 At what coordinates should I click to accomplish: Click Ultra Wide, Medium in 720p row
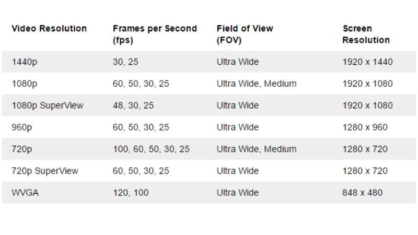[x=257, y=149]
